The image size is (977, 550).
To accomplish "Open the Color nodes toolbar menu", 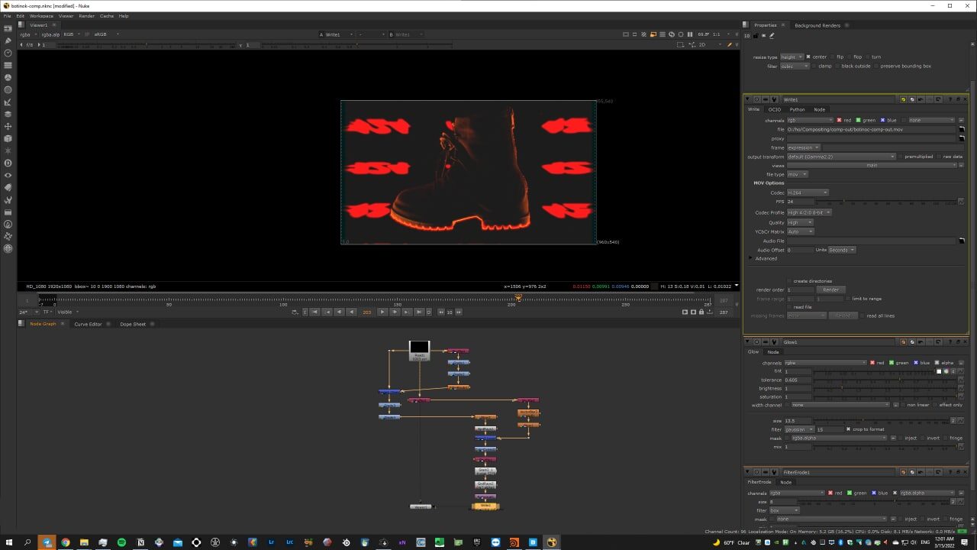I will tap(8, 77).
